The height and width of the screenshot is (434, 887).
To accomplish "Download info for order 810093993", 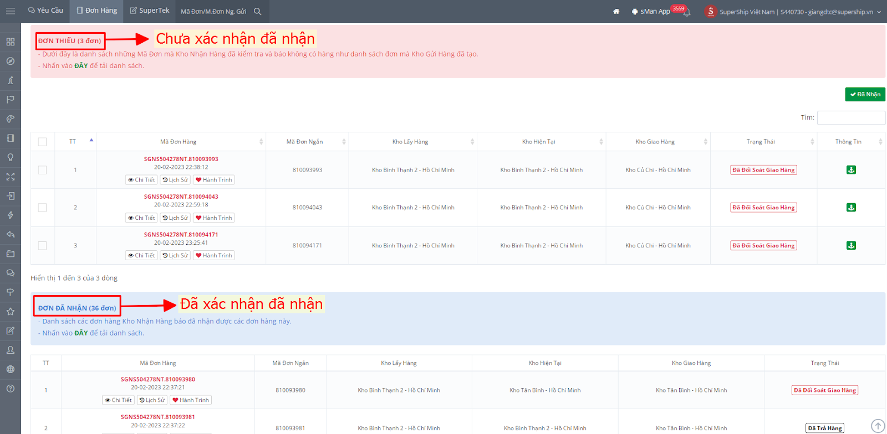I will (851, 170).
